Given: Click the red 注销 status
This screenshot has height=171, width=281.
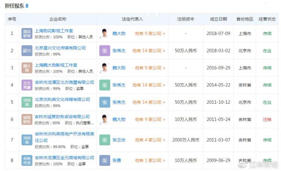Looking at the screenshot, I should (267, 119).
